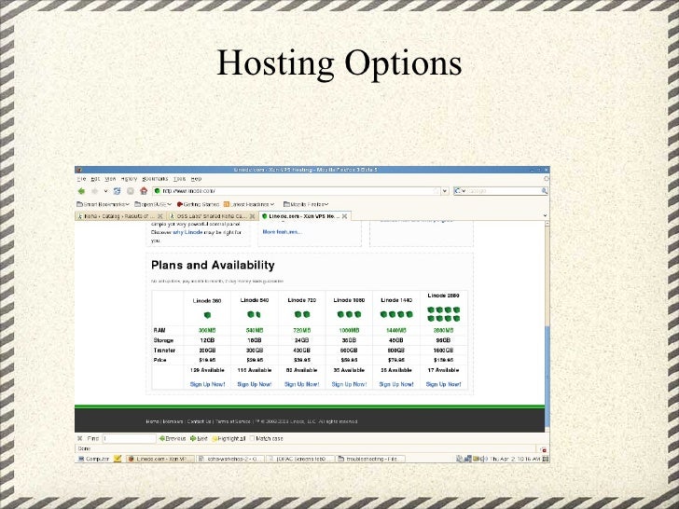
Task: Expand the Mozilla Firefox bookmarks folder
Action: pyautogui.click(x=306, y=204)
